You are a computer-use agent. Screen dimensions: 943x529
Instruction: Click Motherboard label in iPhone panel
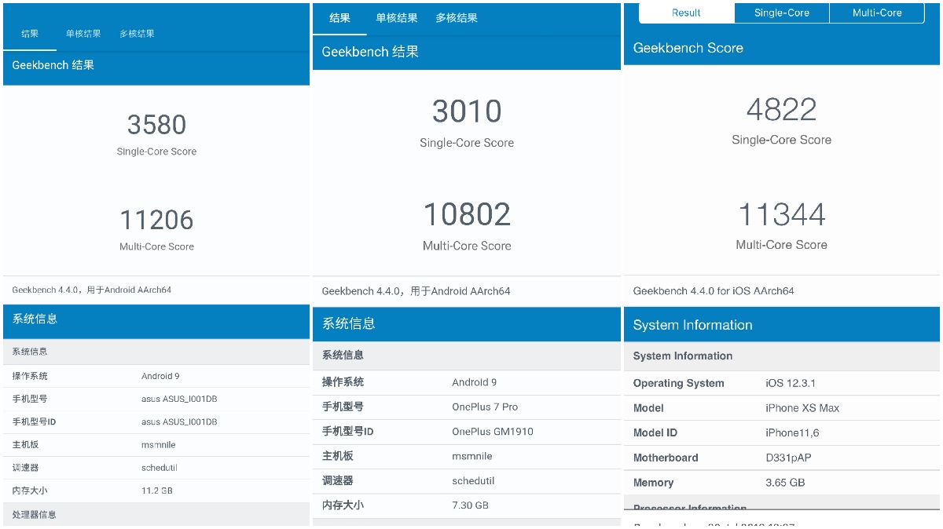click(666, 458)
